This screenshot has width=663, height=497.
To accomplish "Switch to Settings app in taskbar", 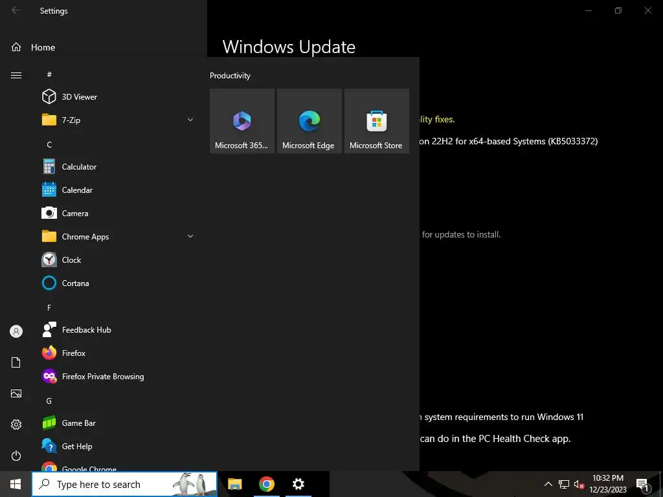I will pos(298,484).
